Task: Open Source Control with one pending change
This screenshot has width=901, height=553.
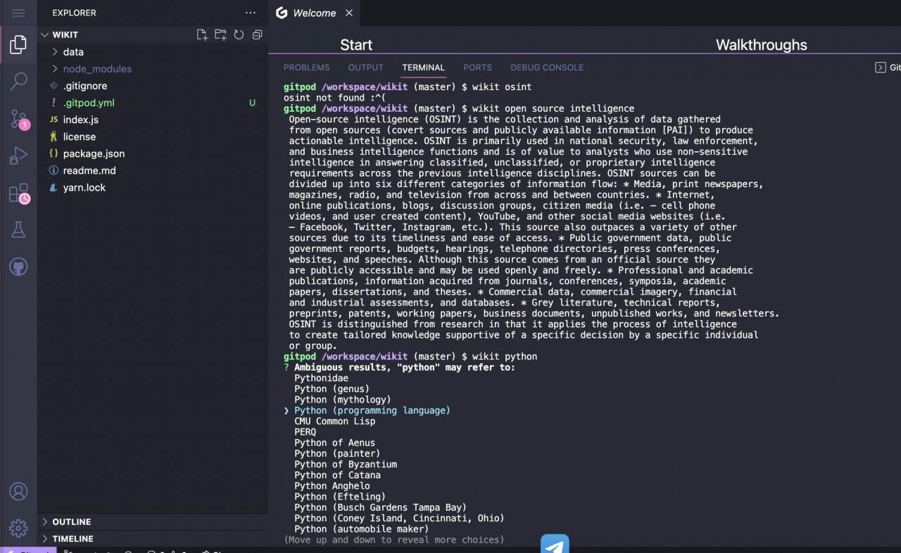Action: click(x=18, y=118)
